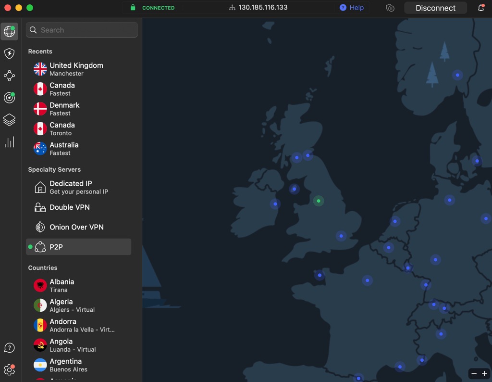Click the Dedicated IP house icon
The width and height of the screenshot is (492, 382).
40,187
